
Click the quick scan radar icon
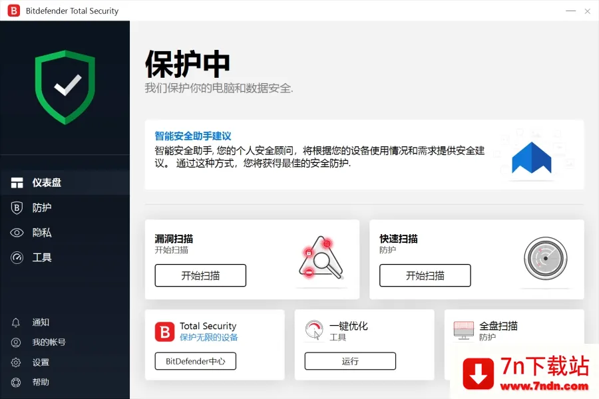546,259
